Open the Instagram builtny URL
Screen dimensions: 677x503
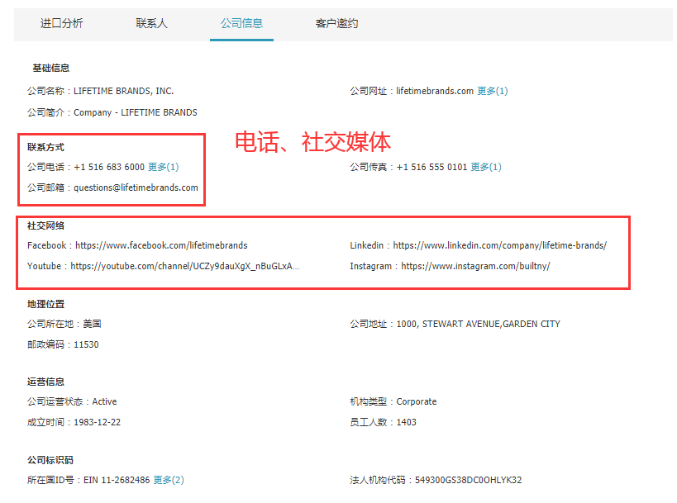[x=476, y=266]
